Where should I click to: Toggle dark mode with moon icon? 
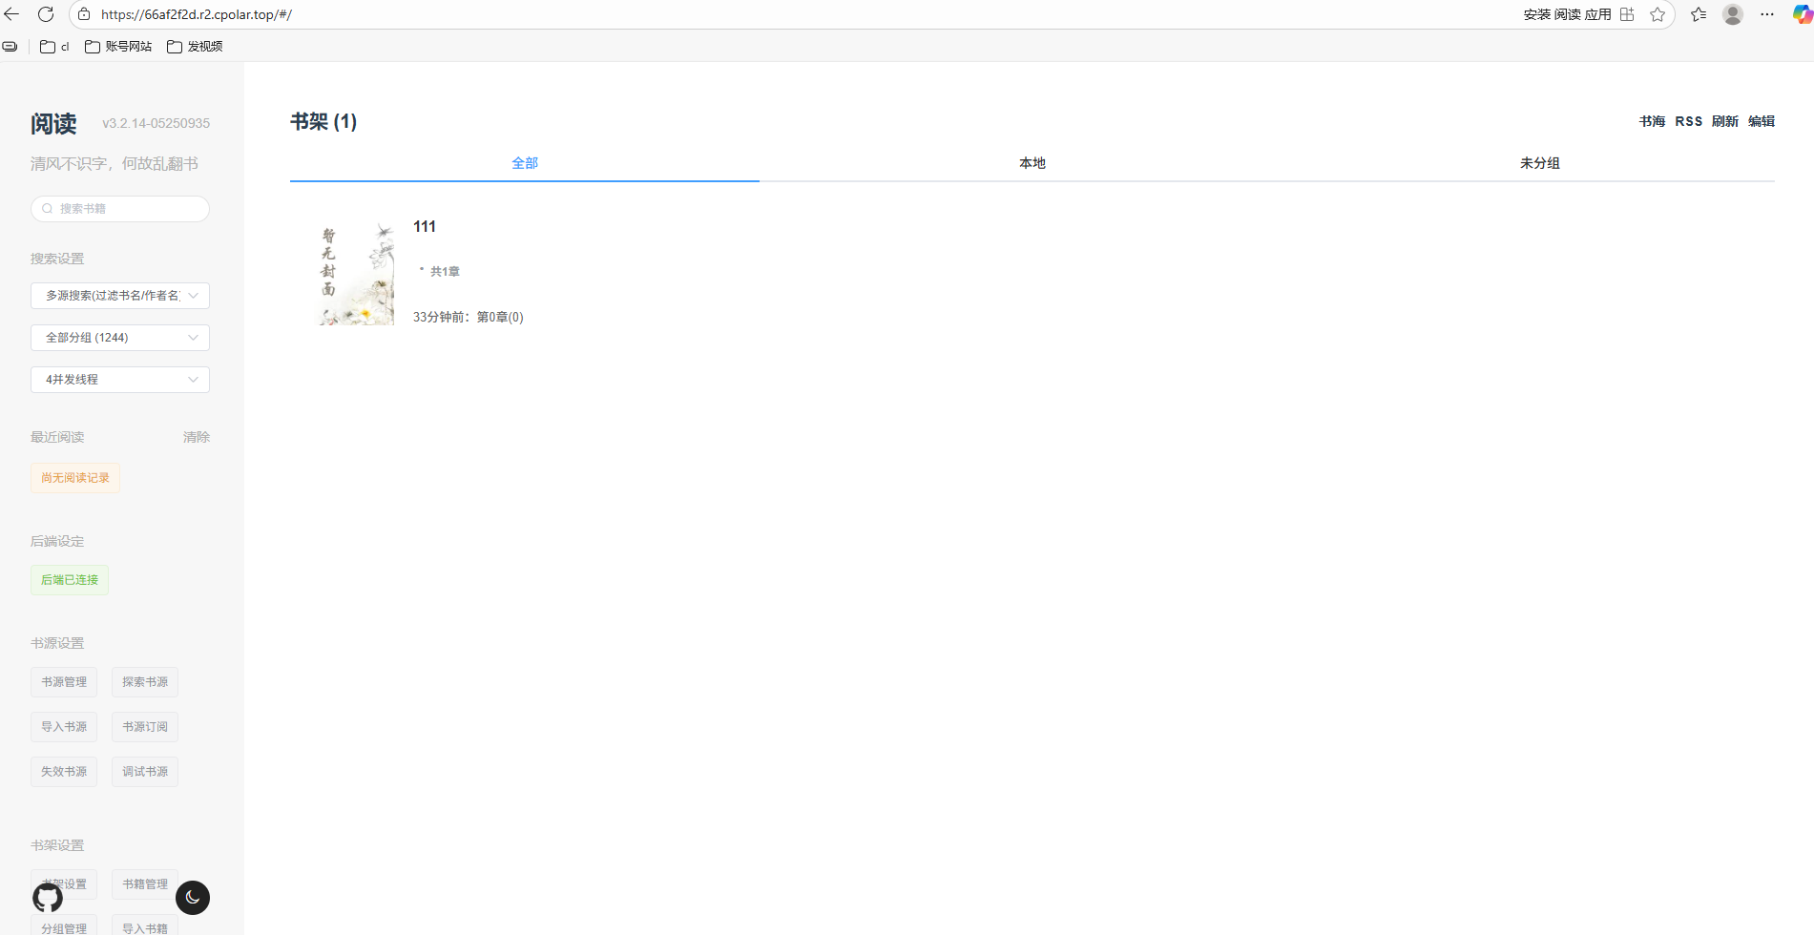193,898
